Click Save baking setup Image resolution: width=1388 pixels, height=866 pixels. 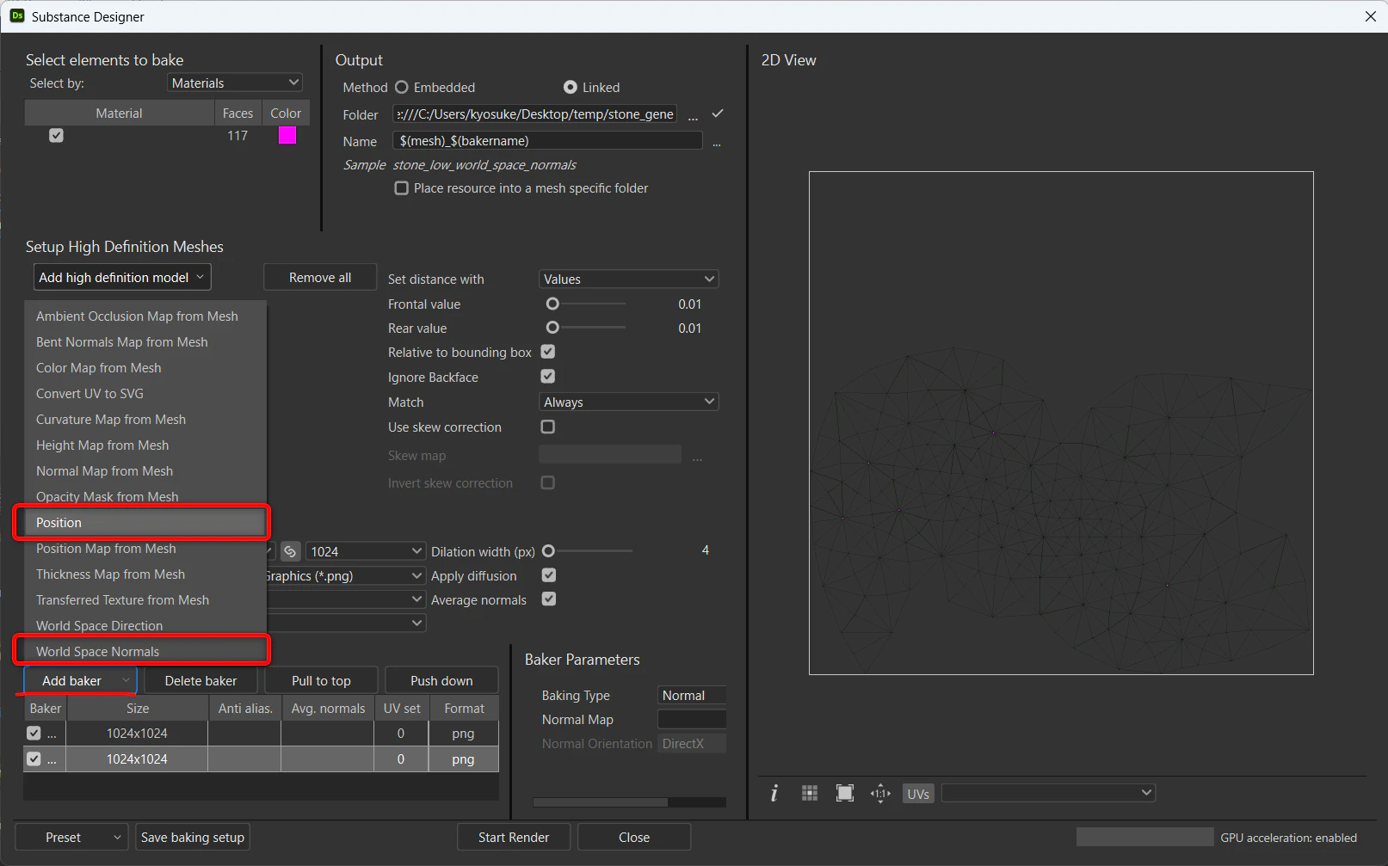[193, 838]
